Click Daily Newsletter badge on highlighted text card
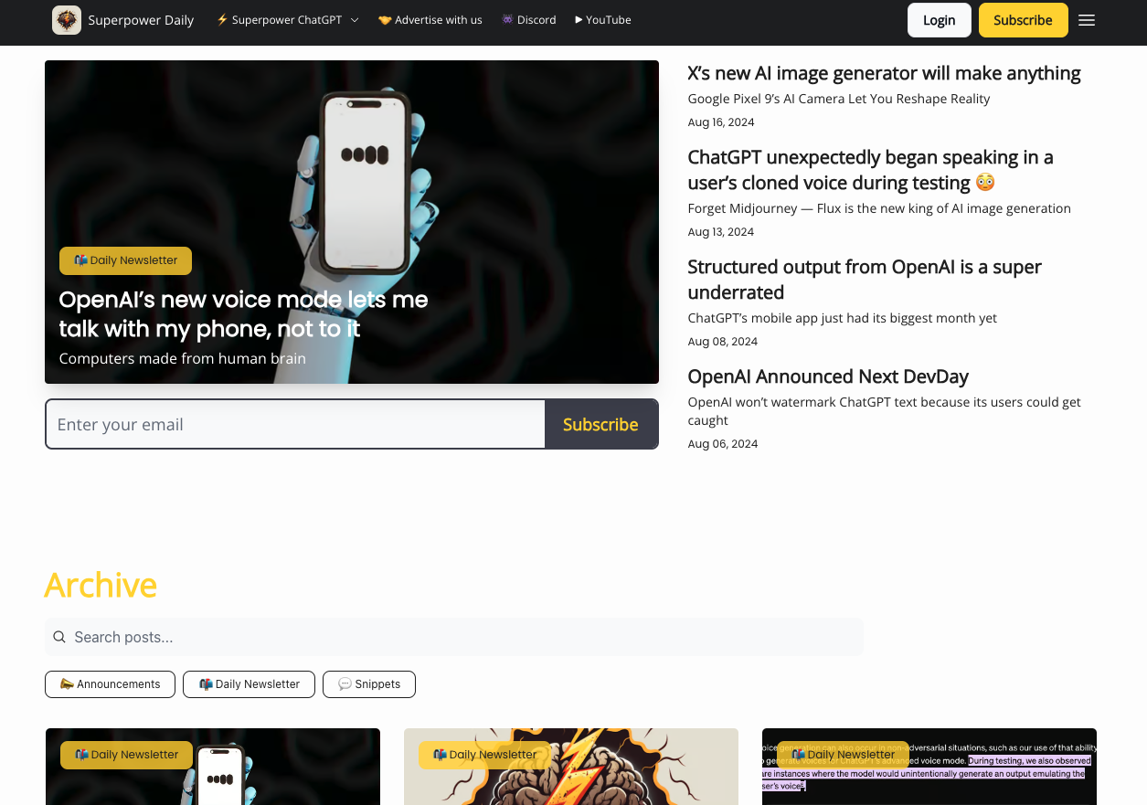1147x805 pixels. (x=843, y=755)
